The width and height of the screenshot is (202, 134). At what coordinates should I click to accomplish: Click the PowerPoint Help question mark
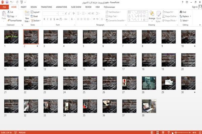tap(182, 2)
